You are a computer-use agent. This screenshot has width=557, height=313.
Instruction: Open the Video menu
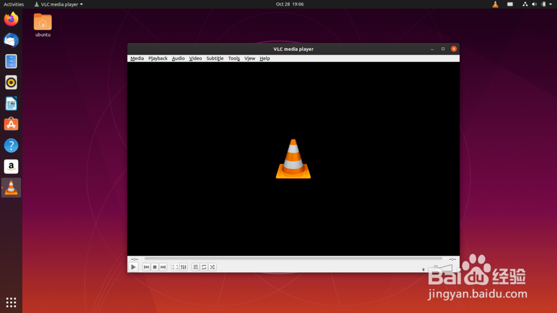(196, 58)
